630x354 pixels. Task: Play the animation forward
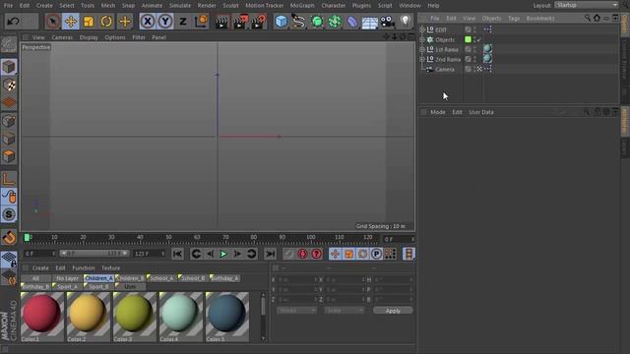pyautogui.click(x=223, y=254)
